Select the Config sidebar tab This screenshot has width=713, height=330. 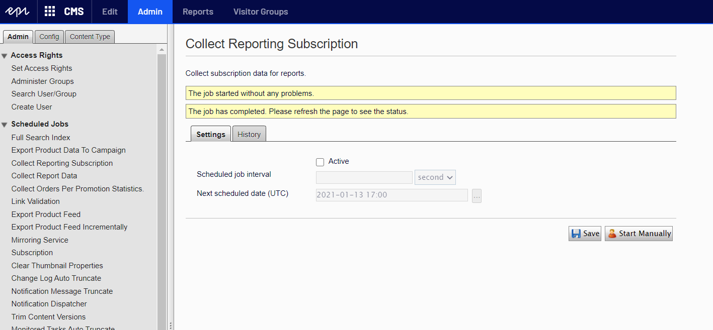coord(49,37)
